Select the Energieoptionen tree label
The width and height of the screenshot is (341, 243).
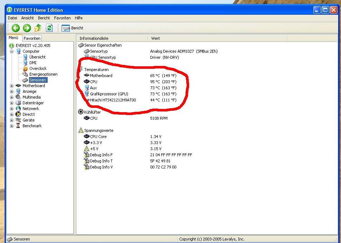(43, 74)
